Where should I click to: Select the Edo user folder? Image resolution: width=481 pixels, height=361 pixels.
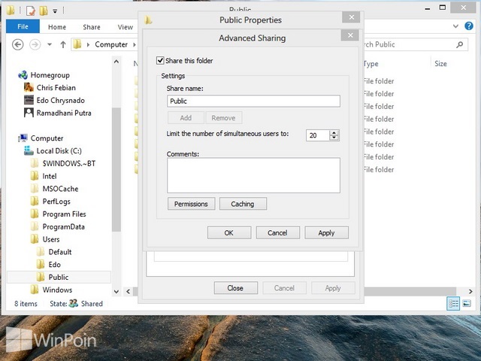click(x=54, y=265)
